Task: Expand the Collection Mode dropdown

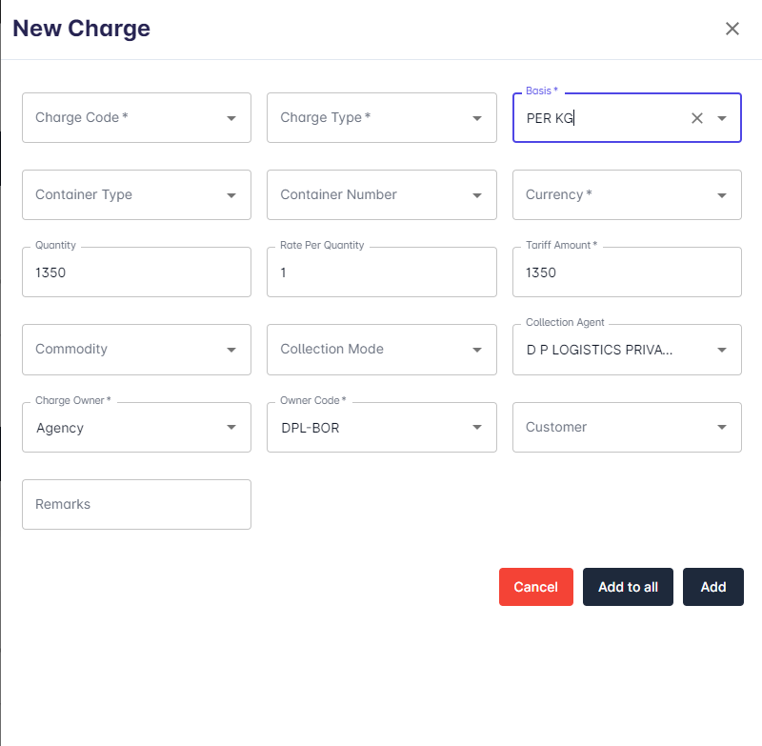Action: pos(477,350)
